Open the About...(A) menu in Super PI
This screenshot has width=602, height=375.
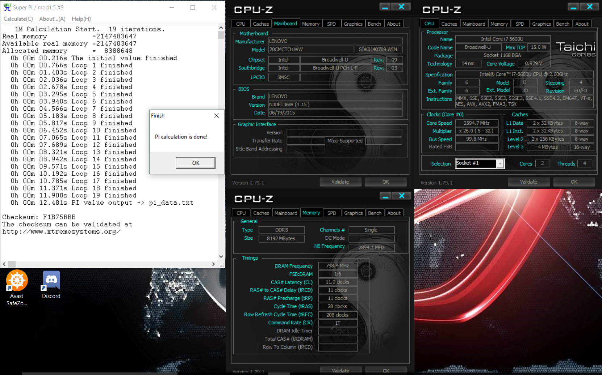coord(52,19)
